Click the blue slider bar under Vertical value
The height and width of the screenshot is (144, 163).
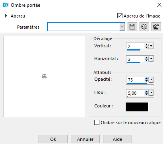point(134,50)
